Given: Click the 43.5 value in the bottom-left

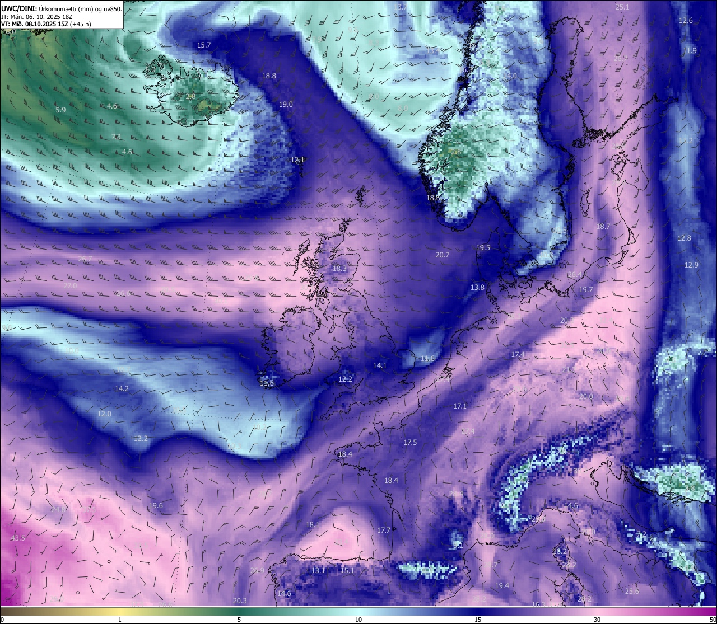Looking at the screenshot, I should click(18, 538).
